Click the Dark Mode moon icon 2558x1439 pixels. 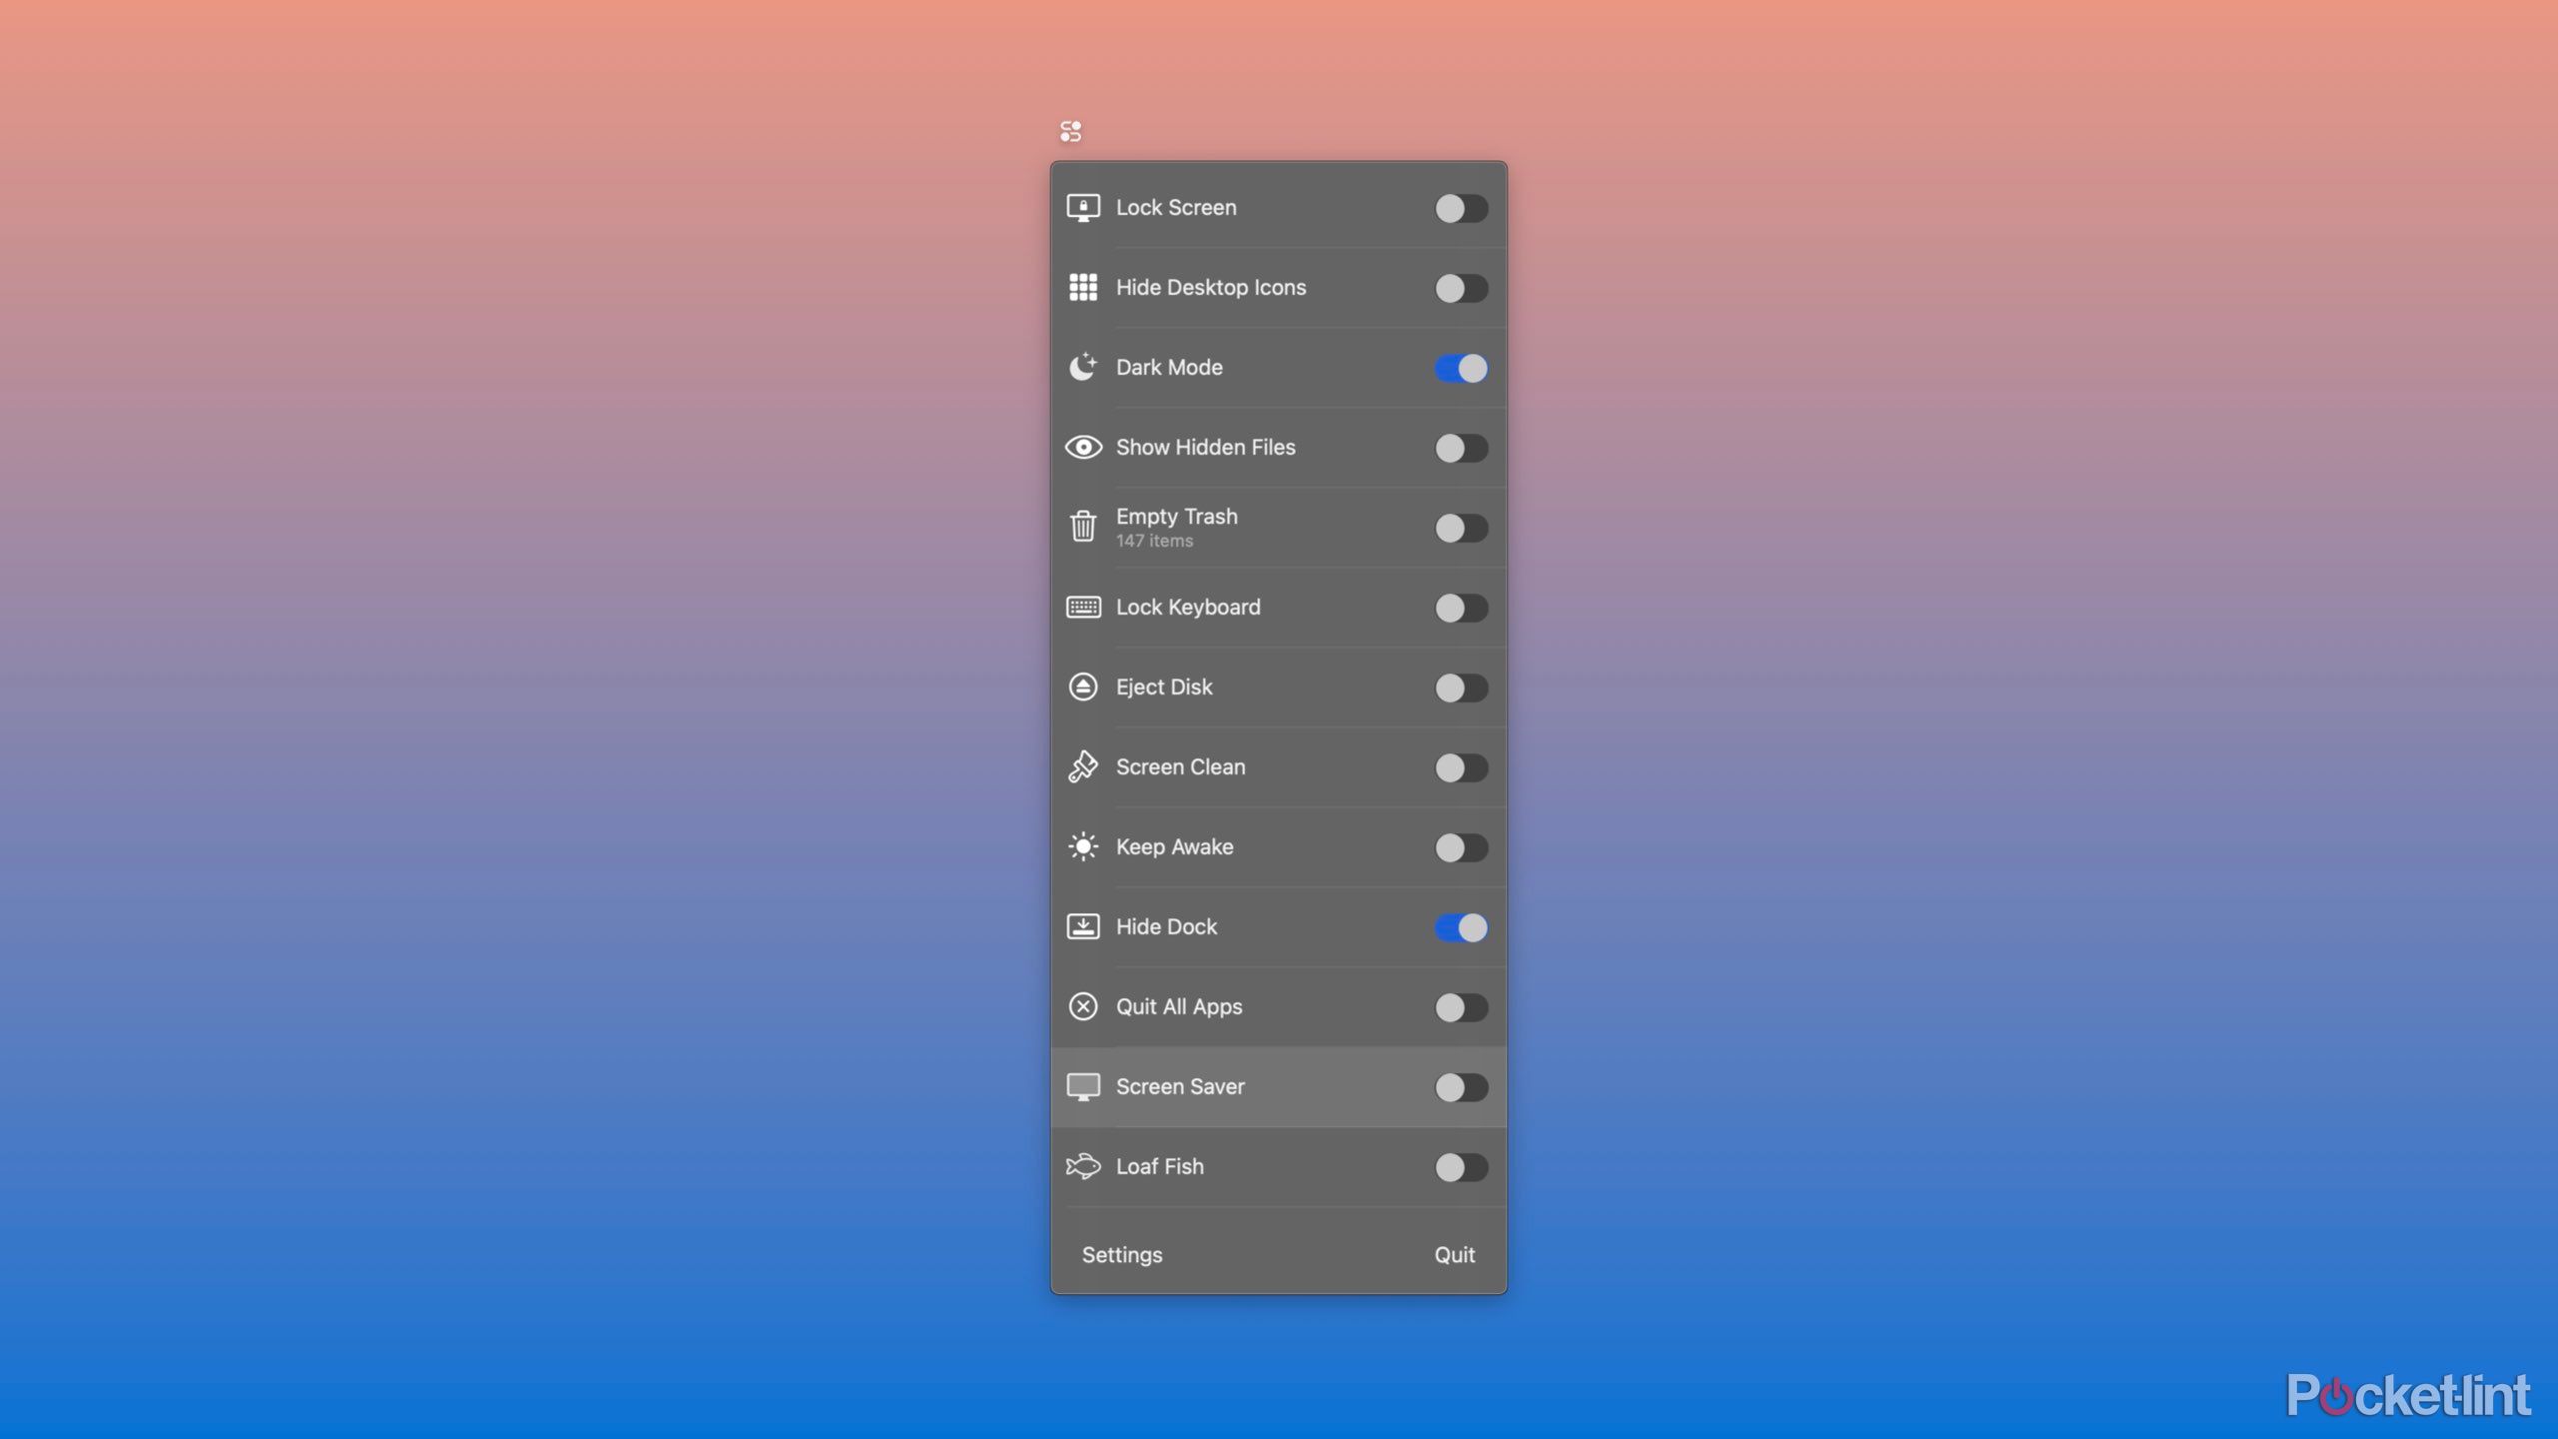click(x=1083, y=367)
